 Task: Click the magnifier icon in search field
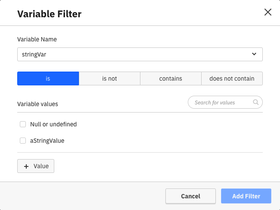click(256, 103)
